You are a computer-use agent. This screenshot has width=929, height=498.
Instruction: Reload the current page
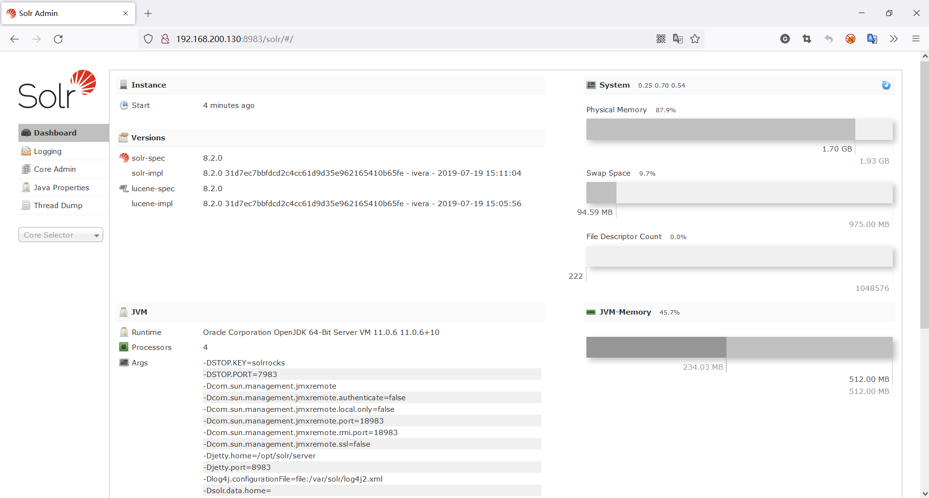click(x=58, y=39)
